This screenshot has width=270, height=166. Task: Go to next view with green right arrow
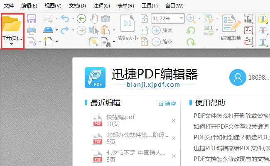81,30
